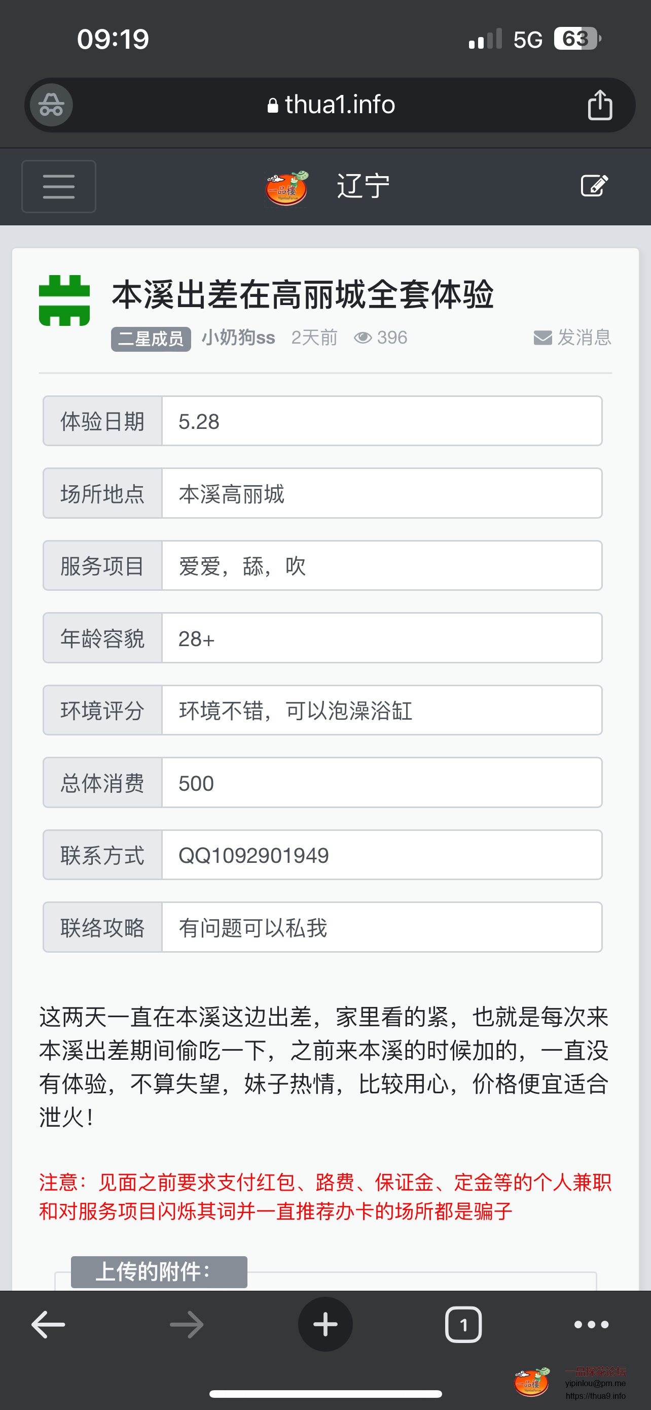The width and height of the screenshot is (651, 1410).
Task: Go back with the browser arrow
Action: (48, 1325)
